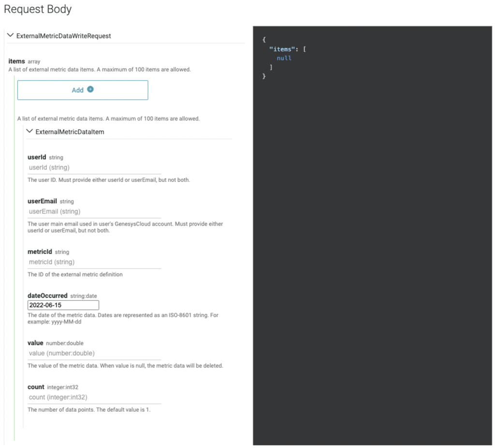Click the dateOccurred field label
Screen dimensions: 495x448
click(x=47, y=296)
